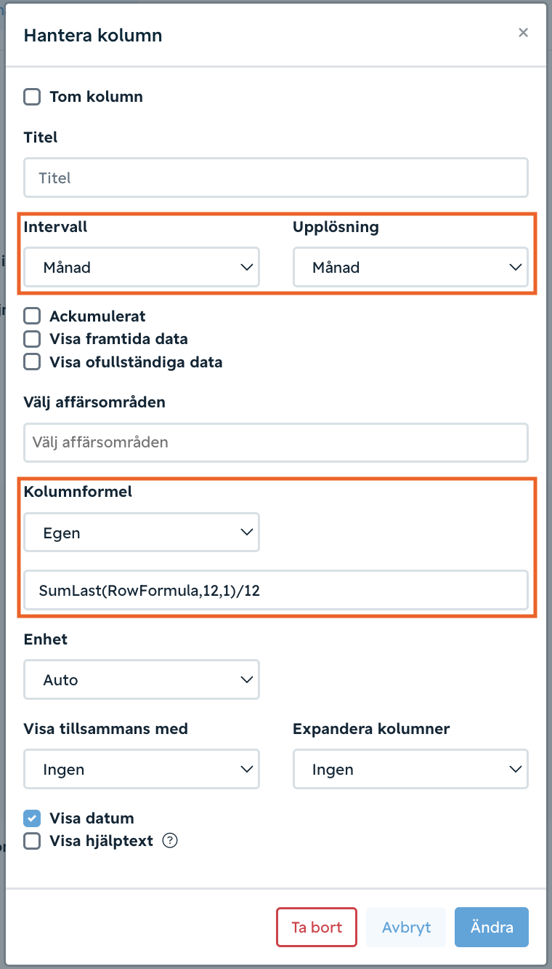Toggle the Visa hjälptext checkbox
552x969 pixels.
(32, 841)
